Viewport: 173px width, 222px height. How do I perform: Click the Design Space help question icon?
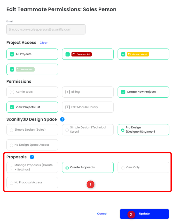pyautogui.click(x=62, y=119)
